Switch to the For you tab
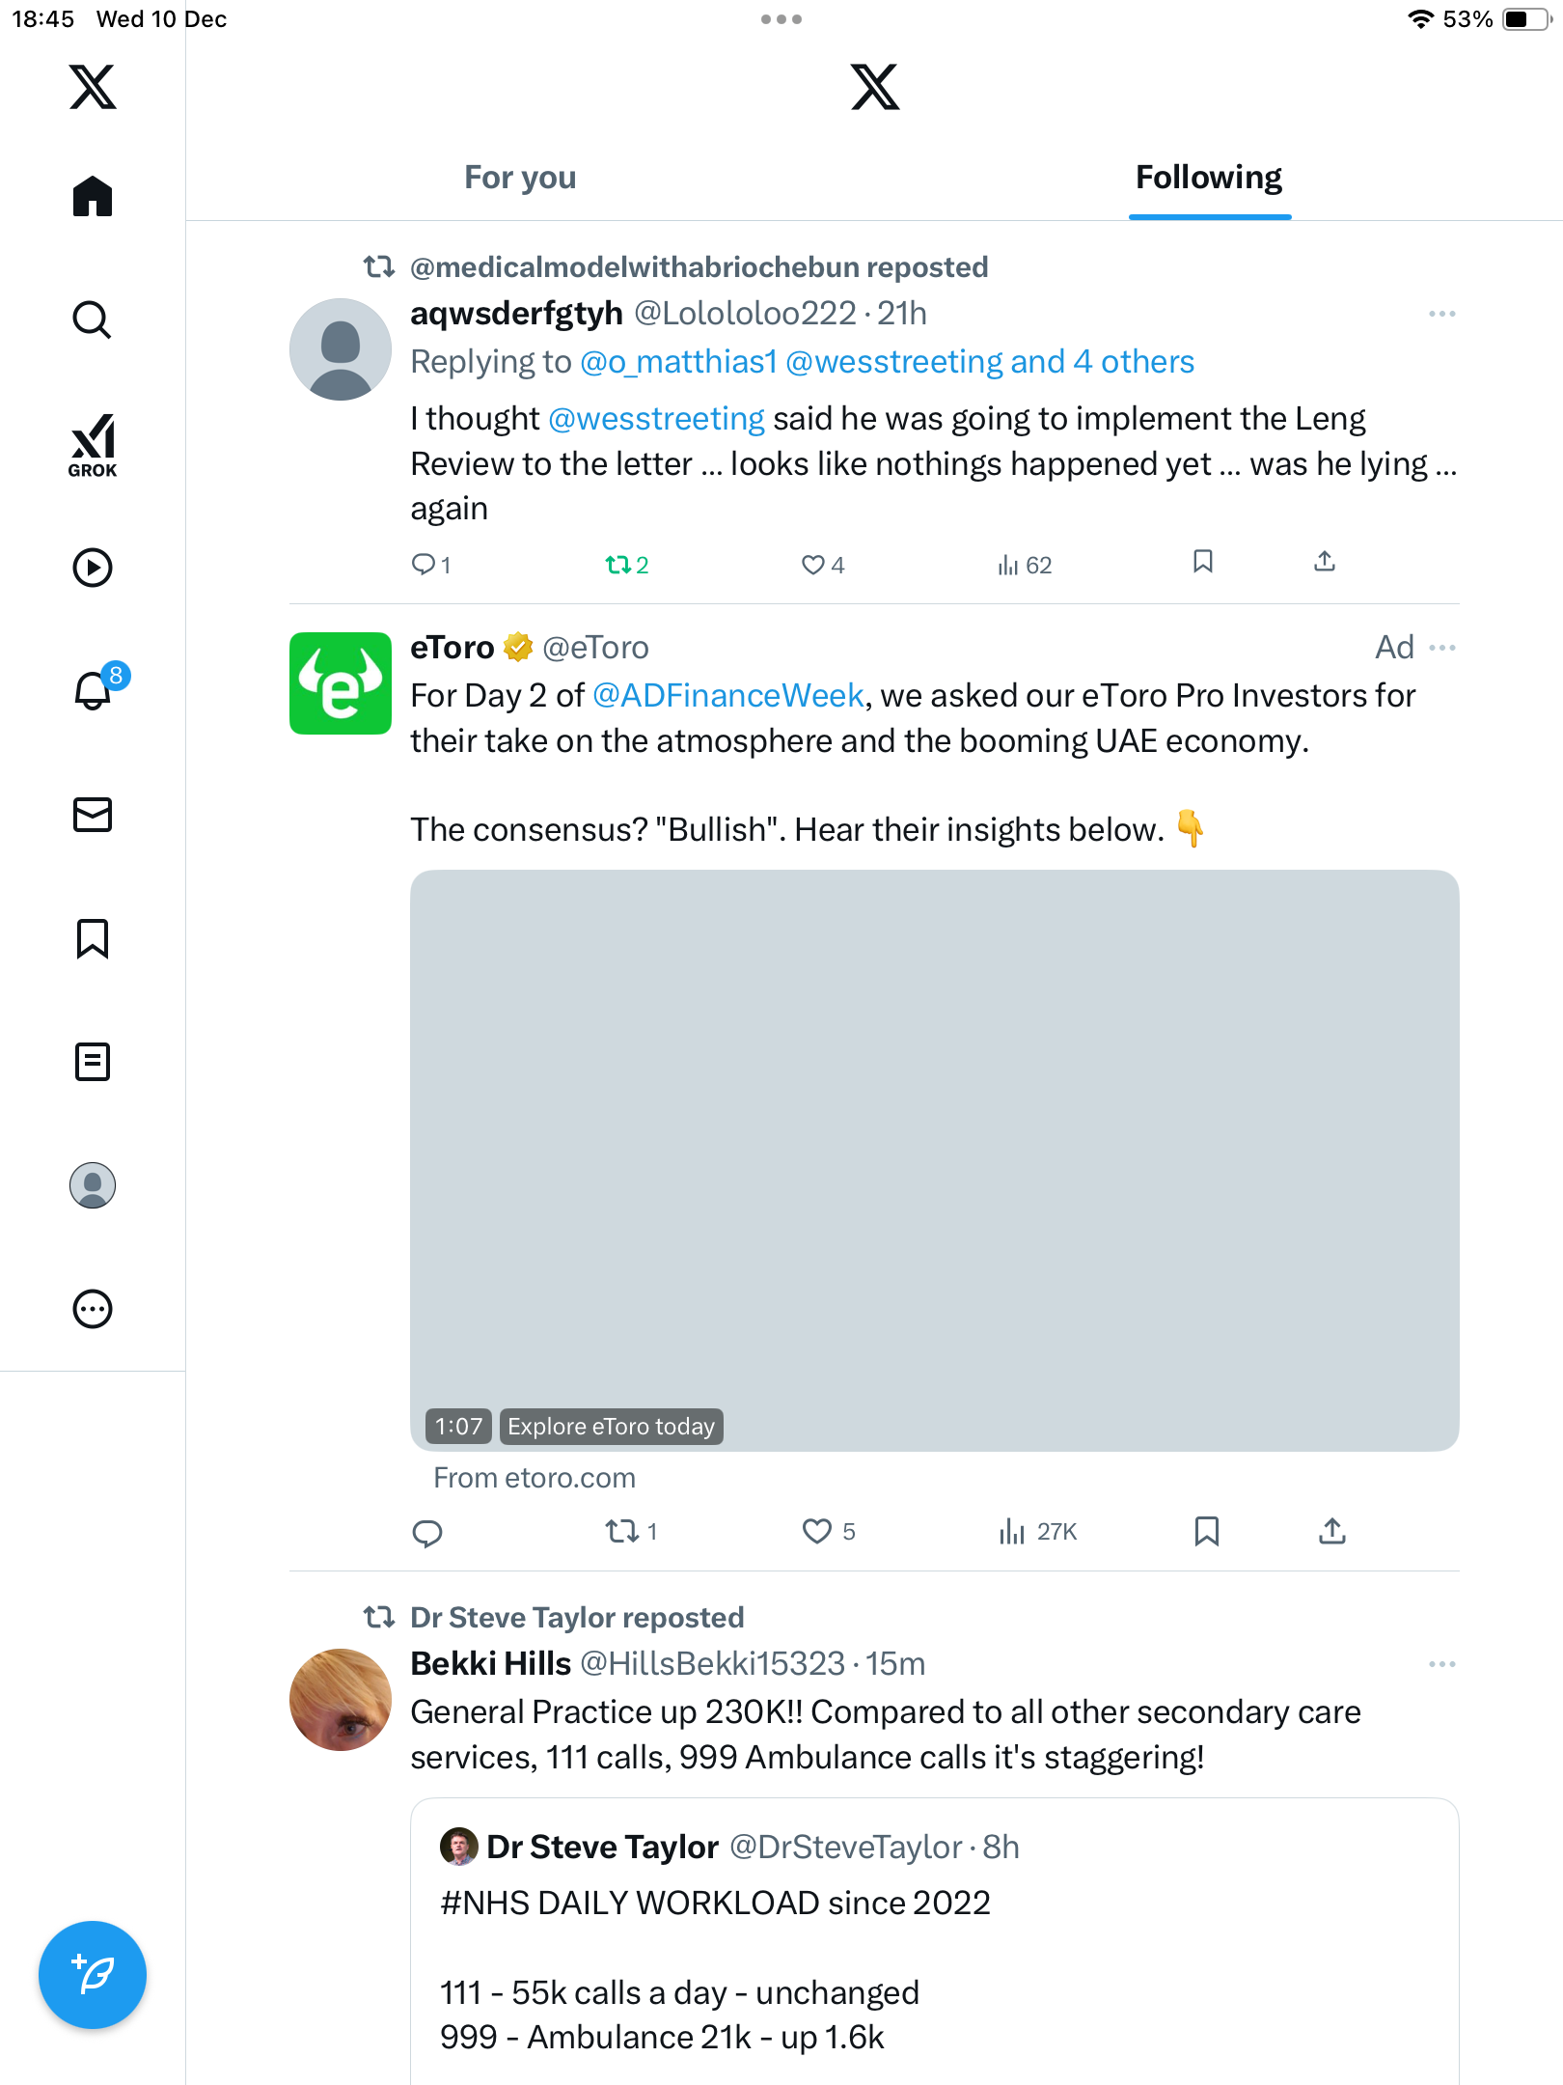 point(520,178)
